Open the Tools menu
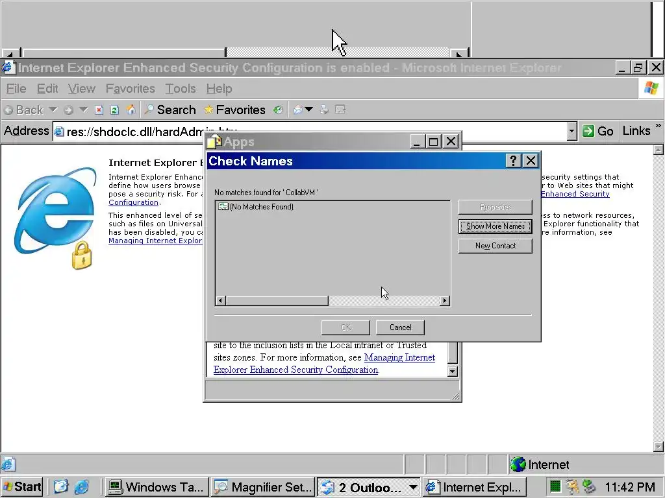Viewport: 665px width, 498px height. [x=181, y=88]
